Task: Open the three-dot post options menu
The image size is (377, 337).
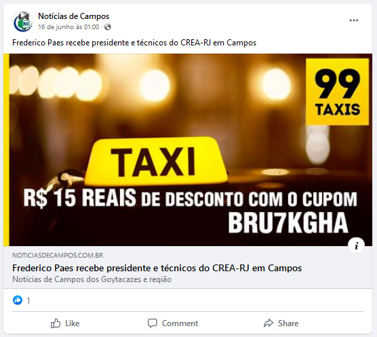Action: pyautogui.click(x=354, y=20)
